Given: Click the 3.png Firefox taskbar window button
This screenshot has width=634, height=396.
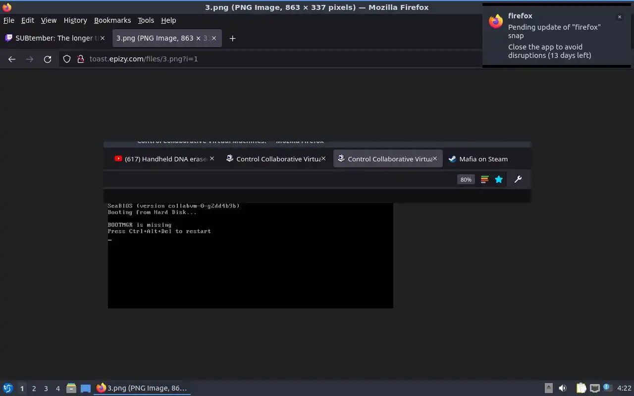Looking at the screenshot, I should [x=142, y=388].
